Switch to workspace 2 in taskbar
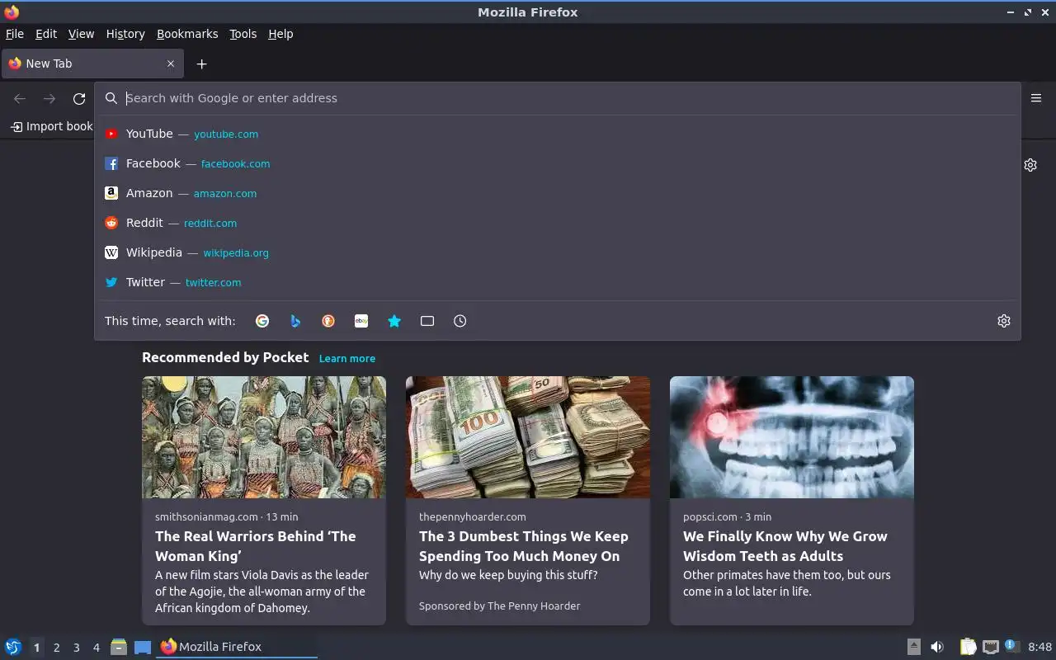 point(56,648)
